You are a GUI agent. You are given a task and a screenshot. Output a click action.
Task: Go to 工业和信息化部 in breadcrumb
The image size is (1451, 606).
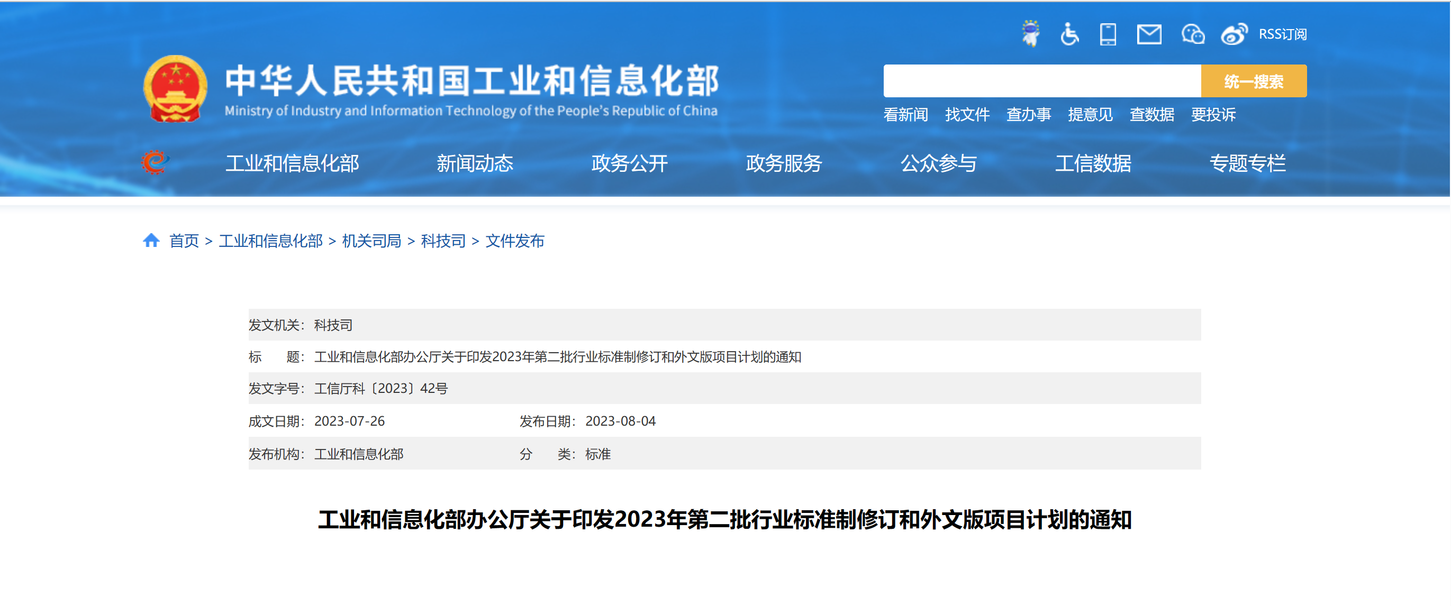click(x=271, y=241)
